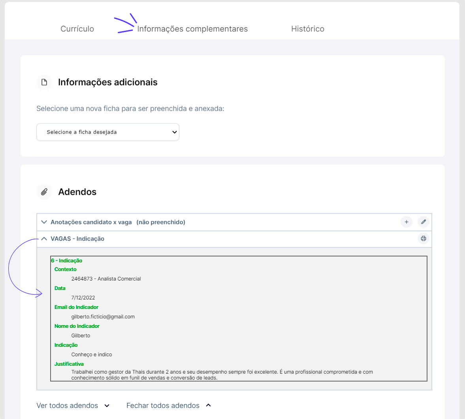Print the VAGAS - Indicação addendum
The image size is (465, 419).
pyautogui.click(x=423, y=238)
